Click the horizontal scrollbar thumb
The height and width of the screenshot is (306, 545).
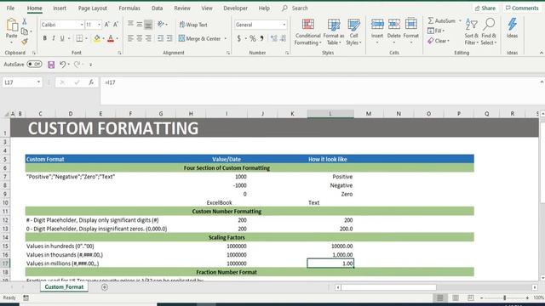coord(388,287)
